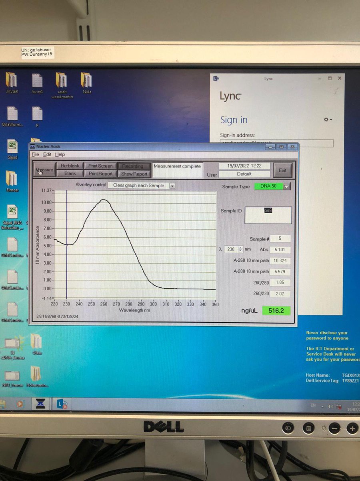The height and width of the screenshot is (481, 360).
Task: Click the Blank button
Action: point(70,174)
